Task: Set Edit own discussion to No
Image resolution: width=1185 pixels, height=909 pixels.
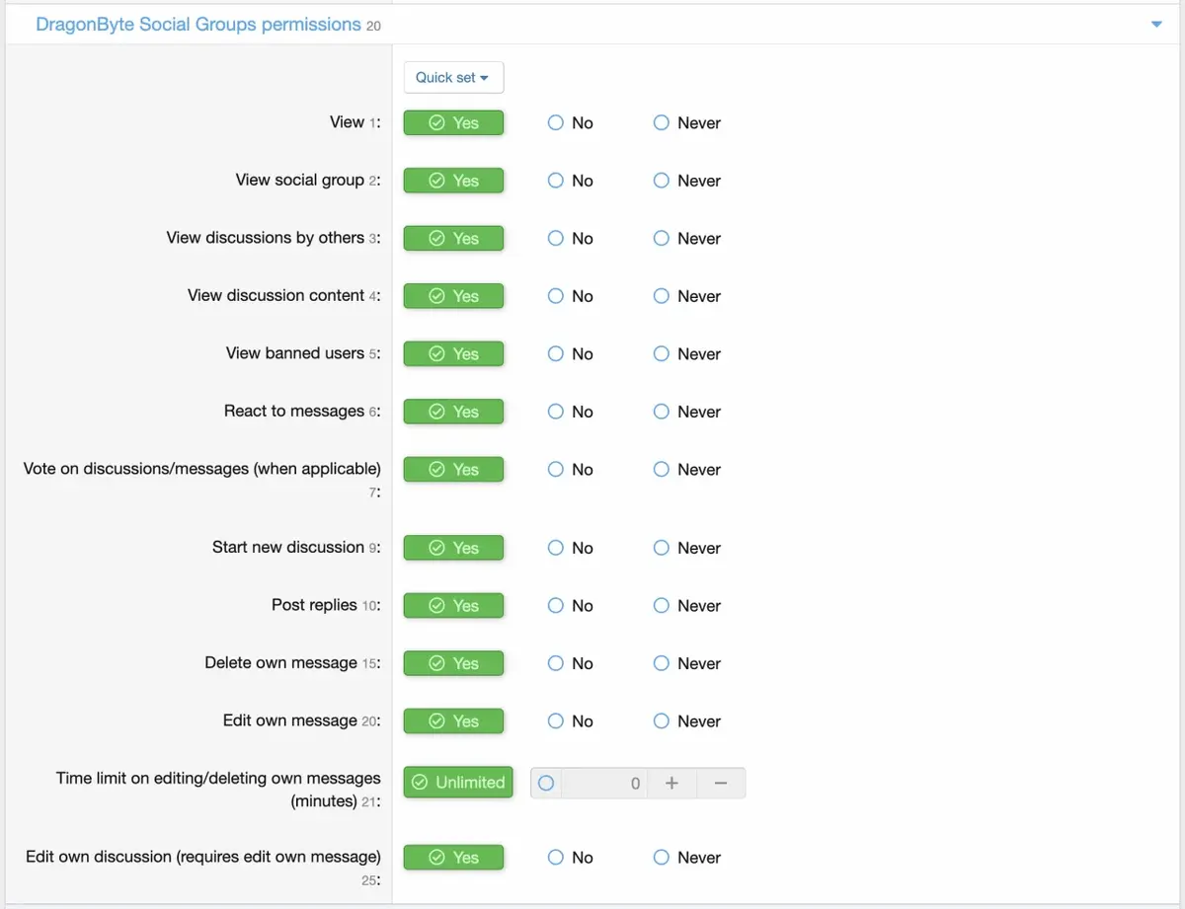Action: coord(556,858)
